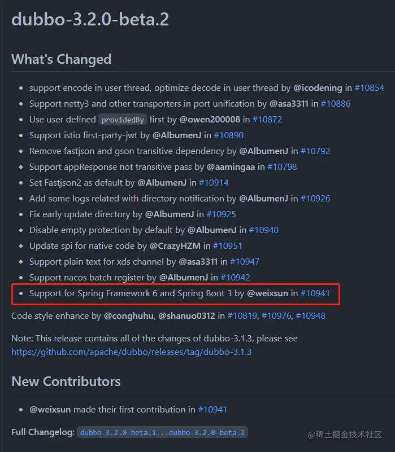Open pull request #10792
This screenshot has width=395, height=452.
click(315, 151)
